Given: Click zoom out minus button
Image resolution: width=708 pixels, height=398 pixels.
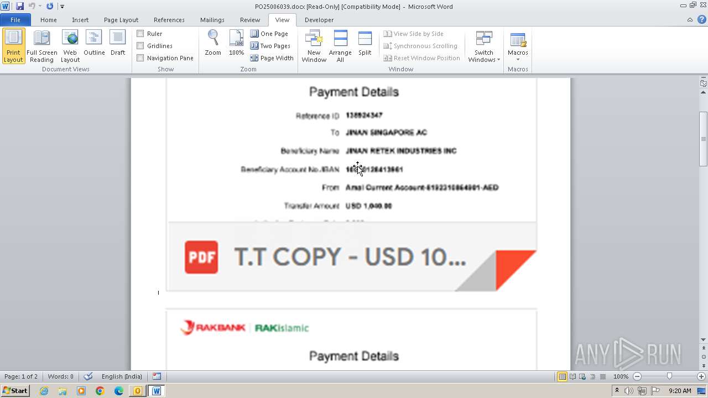Looking at the screenshot, I should 637,376.
